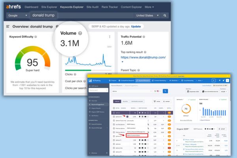
Task: Open Site Explorer in Ahrefs navigation
Action: [49, 7]
